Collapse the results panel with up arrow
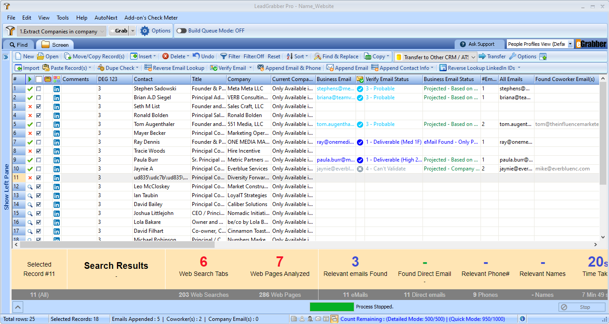This screenshot has height=324, width=609. (17, 307)
